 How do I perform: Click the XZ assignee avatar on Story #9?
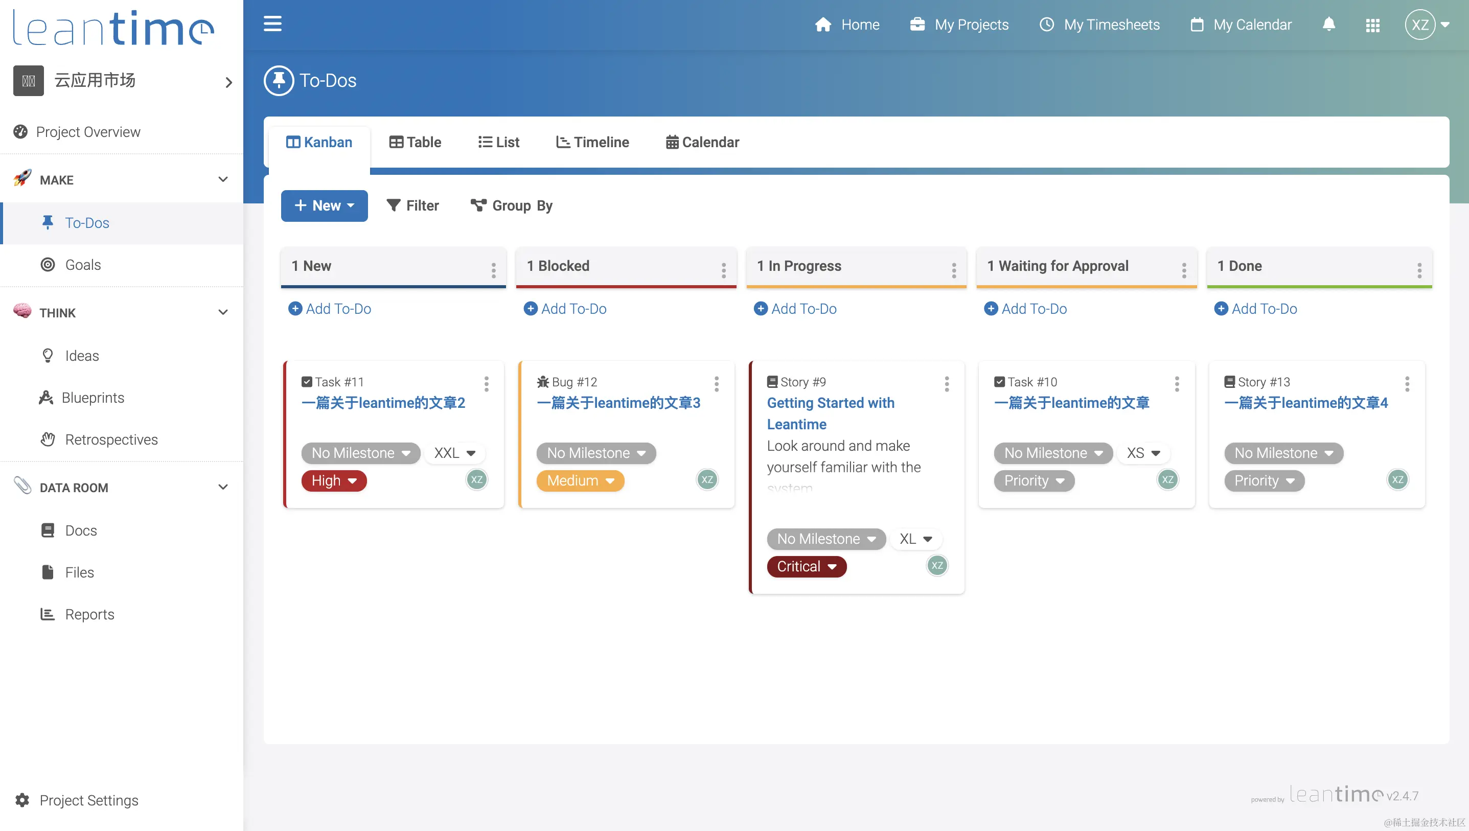click(937, 565)
